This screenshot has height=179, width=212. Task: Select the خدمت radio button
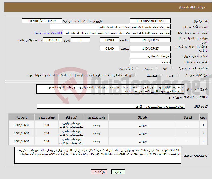tap(156, 68)
